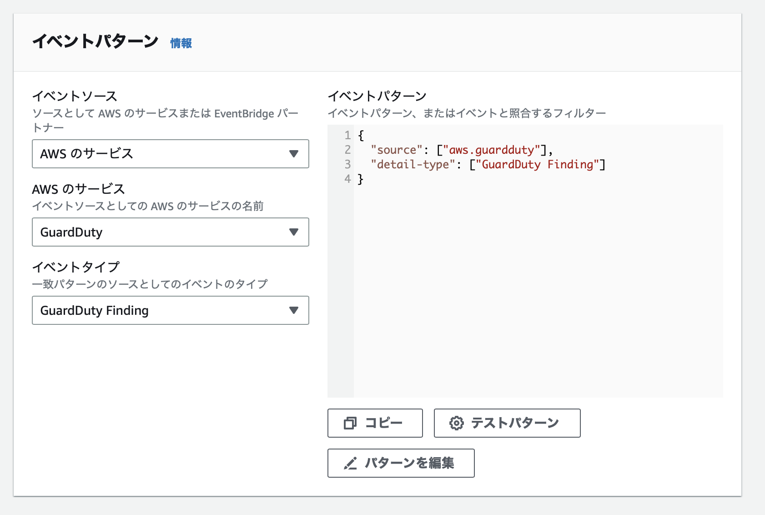Click the 一致パターンのソースとしてのイベントのタイプ description

[x=150, y=284]
